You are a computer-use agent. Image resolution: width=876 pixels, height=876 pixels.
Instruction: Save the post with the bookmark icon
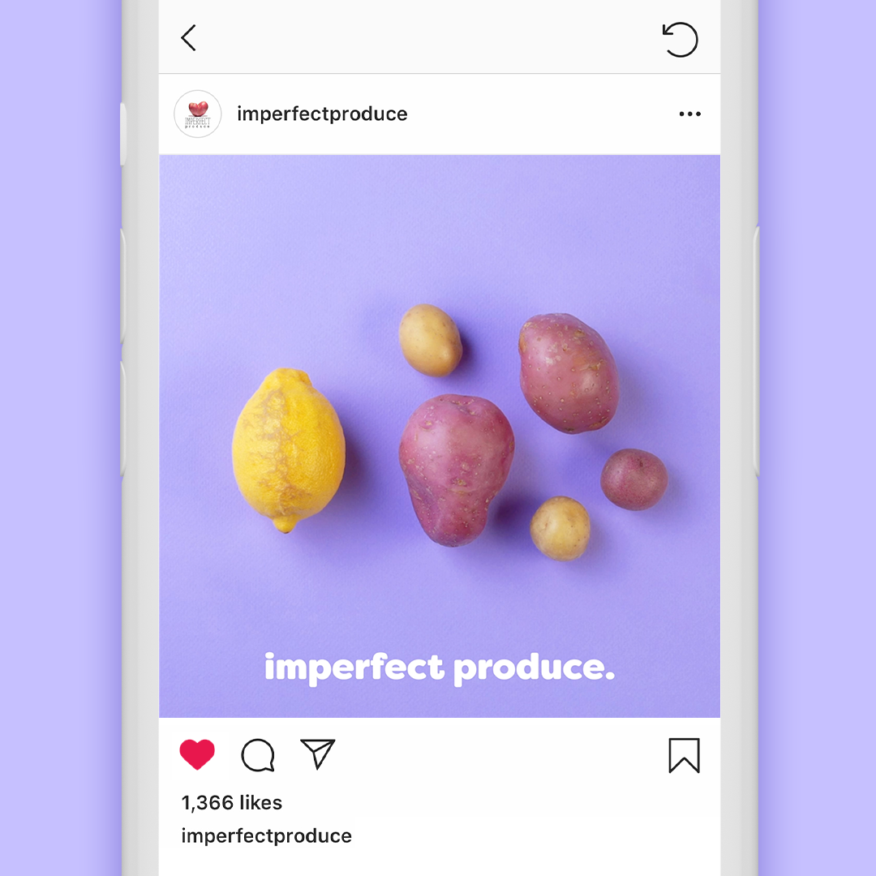pos(685,756)
